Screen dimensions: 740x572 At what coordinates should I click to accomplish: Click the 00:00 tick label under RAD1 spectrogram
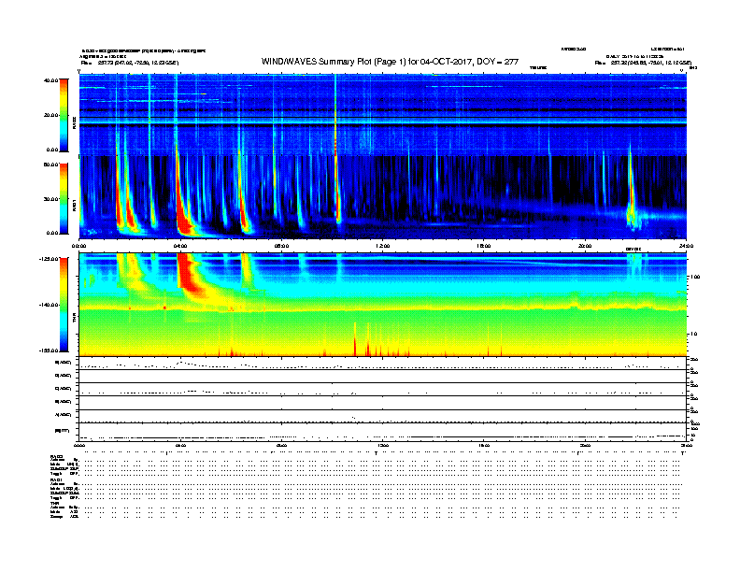(x=78, y=246)
